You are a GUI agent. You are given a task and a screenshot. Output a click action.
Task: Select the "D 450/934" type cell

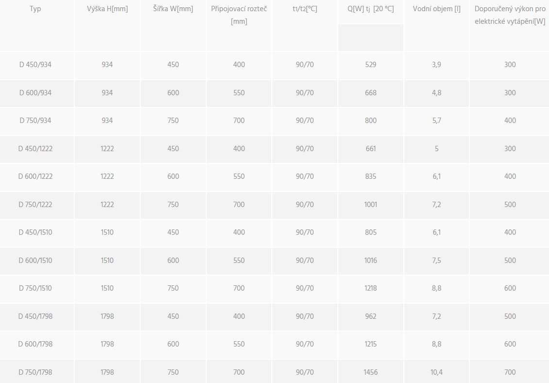click(x=35, y=65)
